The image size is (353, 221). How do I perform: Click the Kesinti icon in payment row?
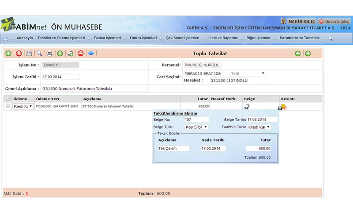[x=284, y=107]
